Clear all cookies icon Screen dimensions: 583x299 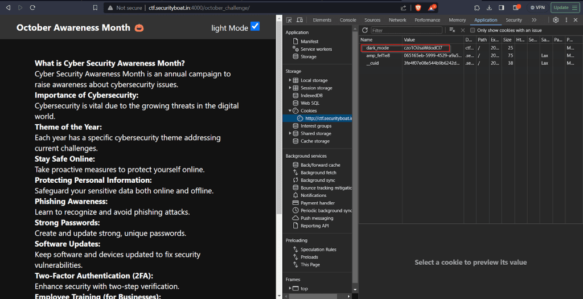pos(452,30)
